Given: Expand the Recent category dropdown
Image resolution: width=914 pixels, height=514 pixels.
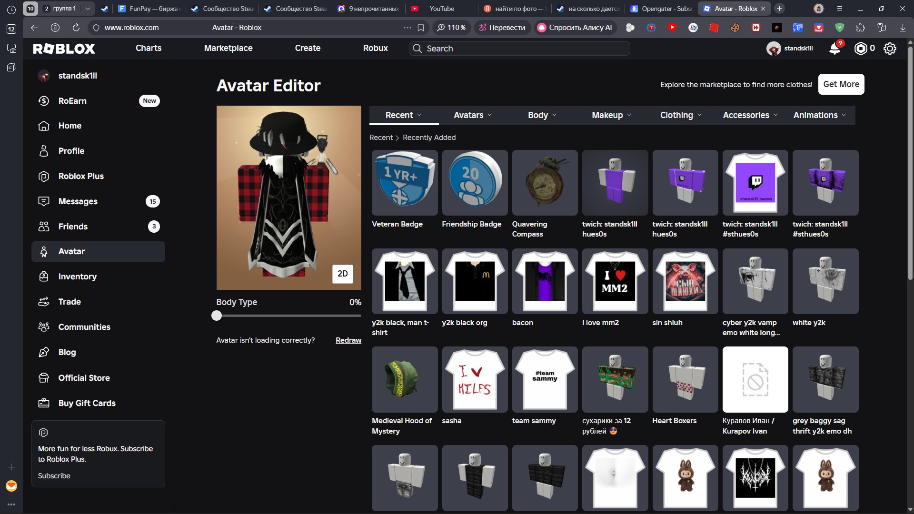Looking at the screenshot, I should 404,115.
